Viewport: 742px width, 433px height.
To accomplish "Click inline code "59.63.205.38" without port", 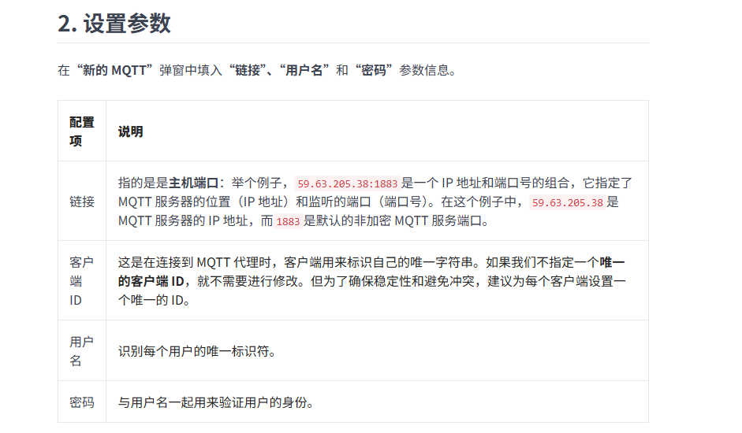I will point(568,202).
